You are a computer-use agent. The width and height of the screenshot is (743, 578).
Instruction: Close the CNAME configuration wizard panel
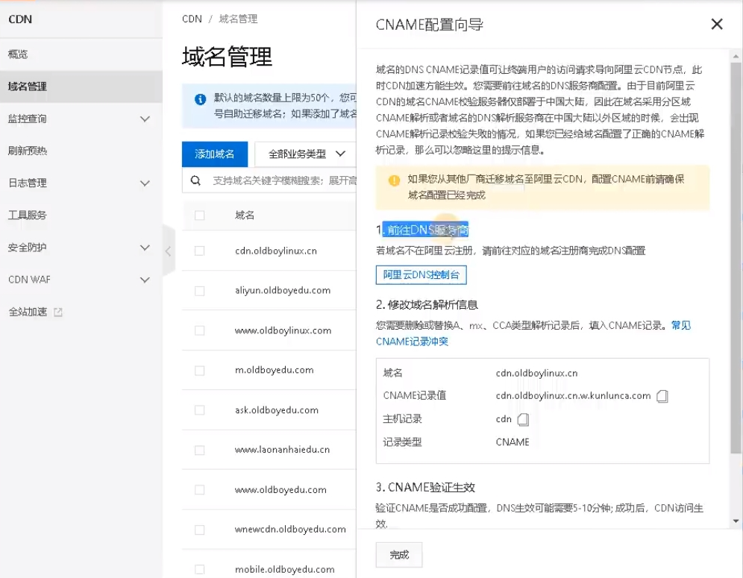click(x=717, y=24)
